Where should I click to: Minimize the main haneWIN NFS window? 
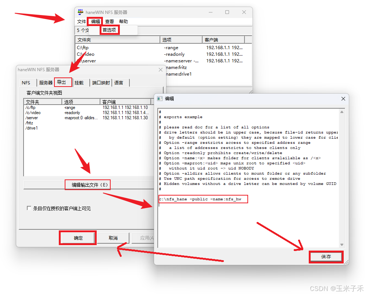tap(210, 12)
